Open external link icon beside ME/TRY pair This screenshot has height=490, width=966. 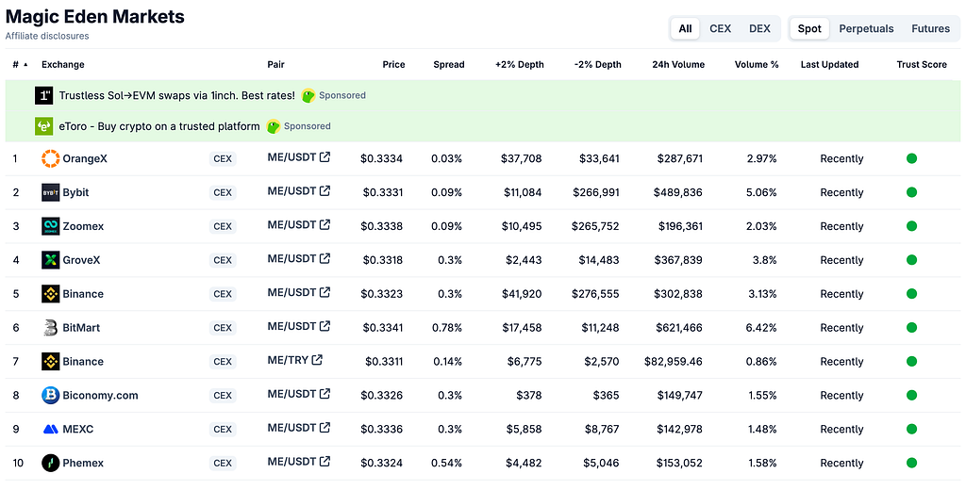click(x=317, y=360)
